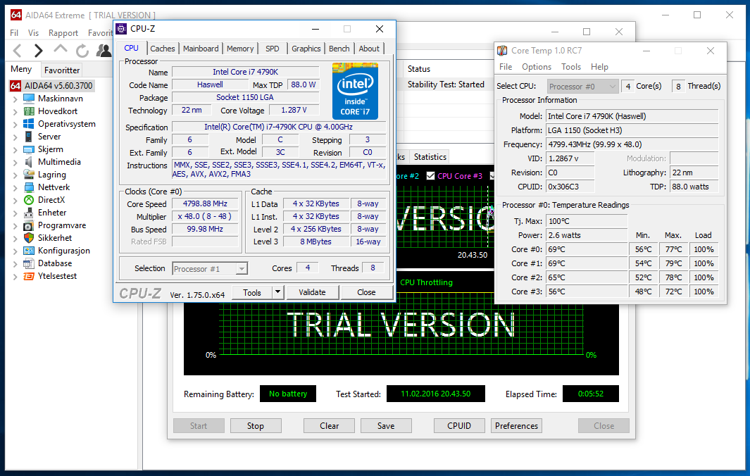Image resolution: width=750 pixels, height=476 pixels.
Task: Go back with AIDA64 back arrow
Action: click(17, 50)
